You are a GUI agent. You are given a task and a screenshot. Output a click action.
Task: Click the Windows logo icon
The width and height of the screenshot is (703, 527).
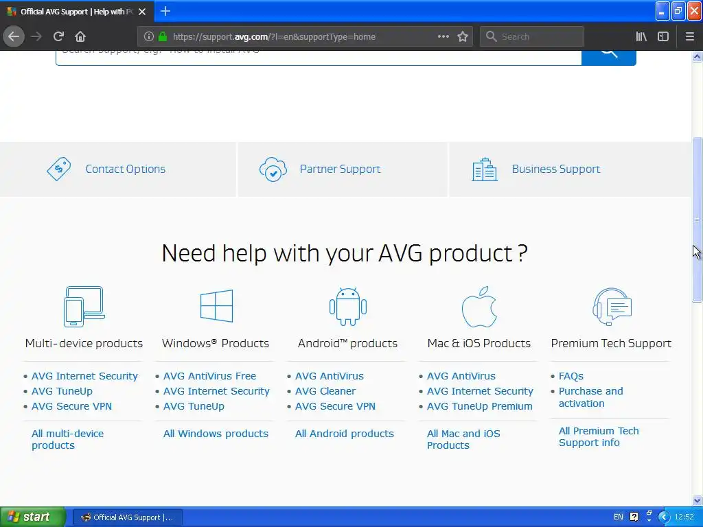216,305
